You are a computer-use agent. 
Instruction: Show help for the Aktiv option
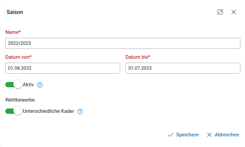click(40, 85)
